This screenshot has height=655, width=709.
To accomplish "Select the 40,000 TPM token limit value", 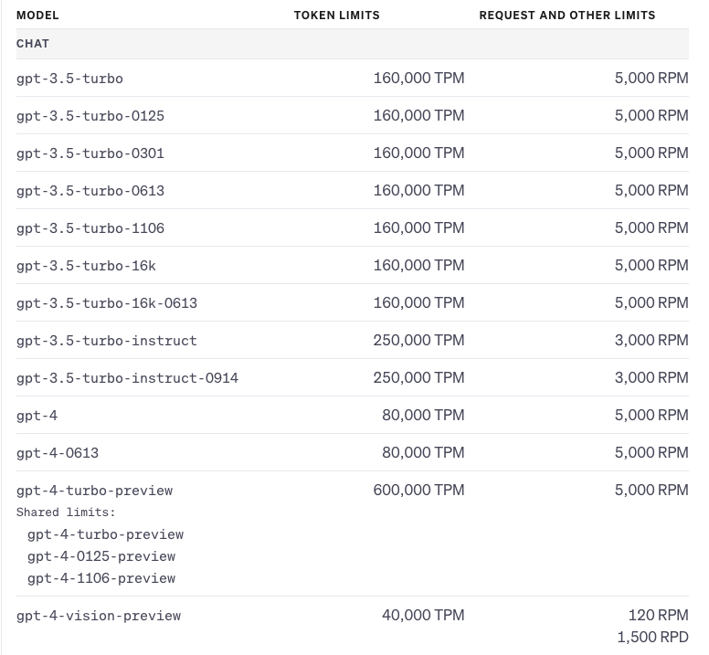I will click(423, 615).
